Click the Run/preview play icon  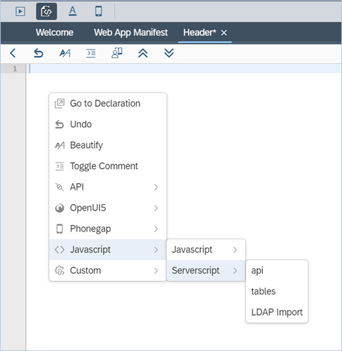pyautogui.click(x=20, y=11)
